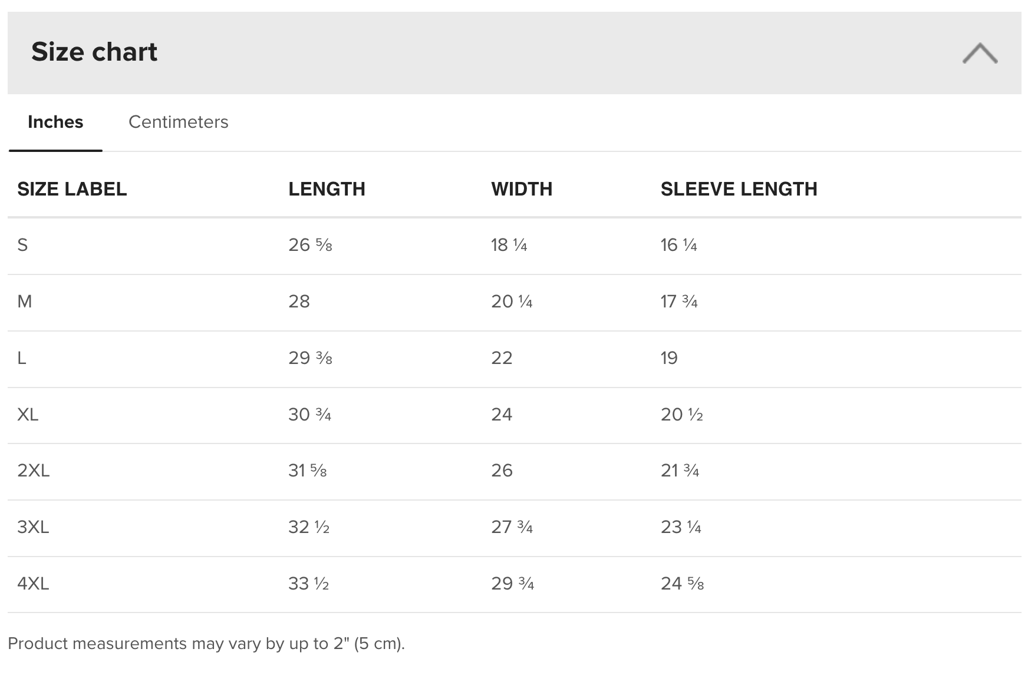
Task: Click the product measurements disclaimer text
Action: (206, 644)
